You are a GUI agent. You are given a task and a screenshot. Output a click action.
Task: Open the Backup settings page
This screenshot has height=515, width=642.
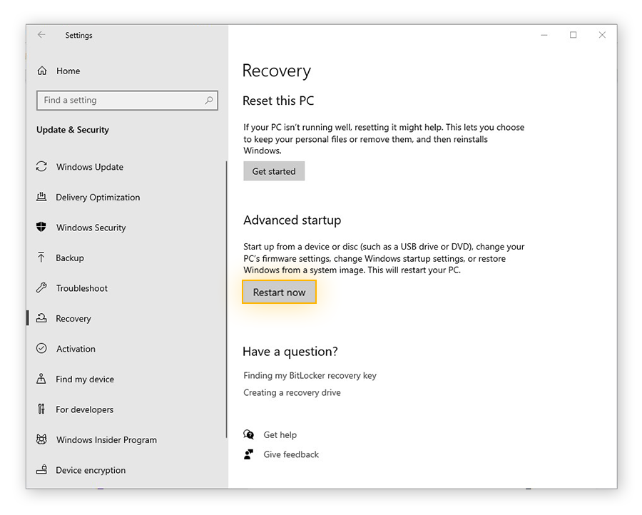tap(70, 258)
